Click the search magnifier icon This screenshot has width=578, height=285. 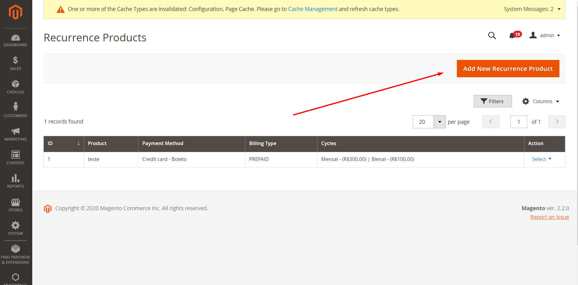click(492, 36)
